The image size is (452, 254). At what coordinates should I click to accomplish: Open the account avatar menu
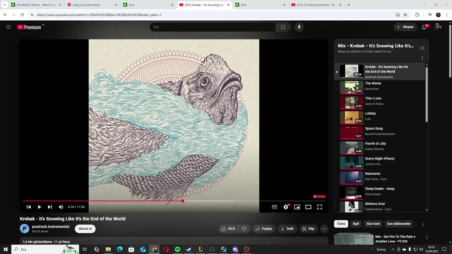tap(438, 27)
